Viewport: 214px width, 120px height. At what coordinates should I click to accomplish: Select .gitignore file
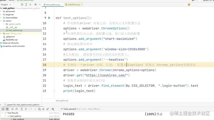10,37
